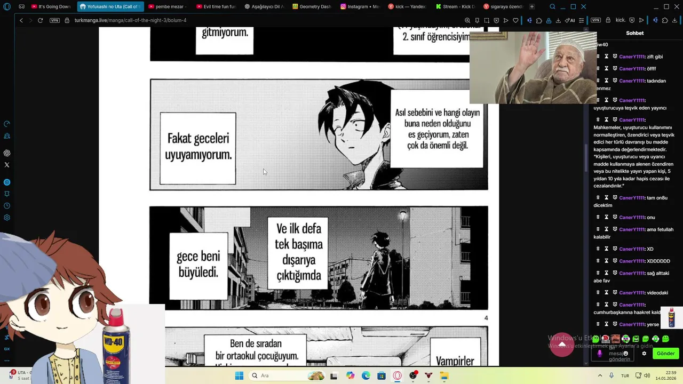The width and height of the screenshot is (683, 384).
Task: Open File Explorer from the taskbar
Action: click(x=444, y=375)
